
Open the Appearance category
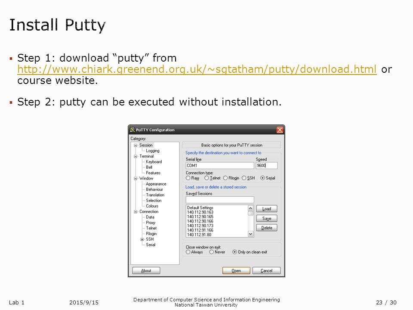pyautogui.click(x=156, y=184)
